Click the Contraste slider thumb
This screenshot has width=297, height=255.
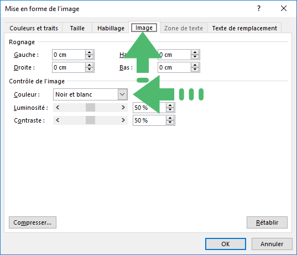[90, 120]
